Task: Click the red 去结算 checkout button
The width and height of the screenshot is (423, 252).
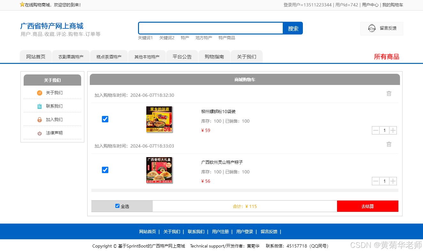Action: pyautogui.click(x=367, y=206)
